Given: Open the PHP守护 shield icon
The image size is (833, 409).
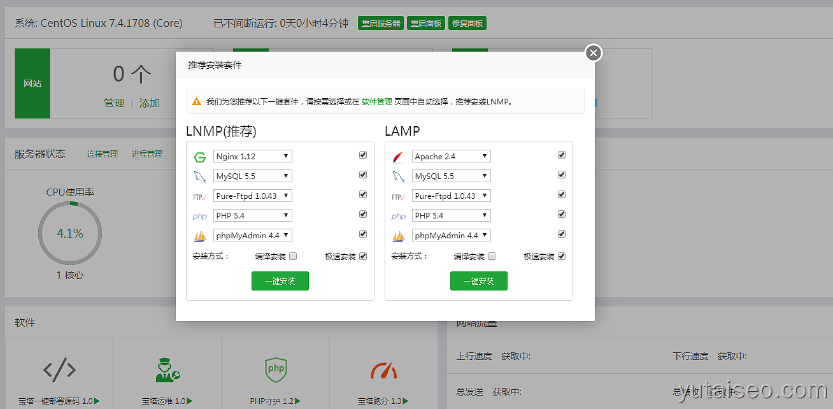Looking at the screenshot, I should pos(276,370).
